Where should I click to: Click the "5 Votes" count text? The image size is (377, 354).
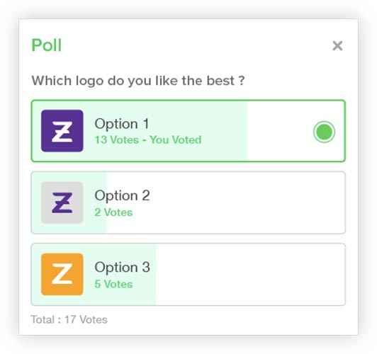click(x=113, y=284)
